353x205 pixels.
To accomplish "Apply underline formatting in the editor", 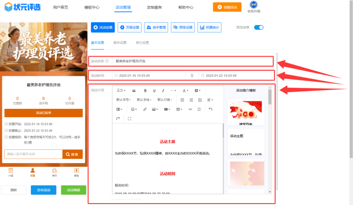I will point(154,90).
